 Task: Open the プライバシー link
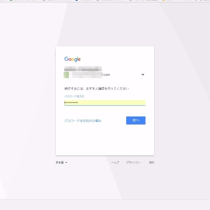point(134,162)
